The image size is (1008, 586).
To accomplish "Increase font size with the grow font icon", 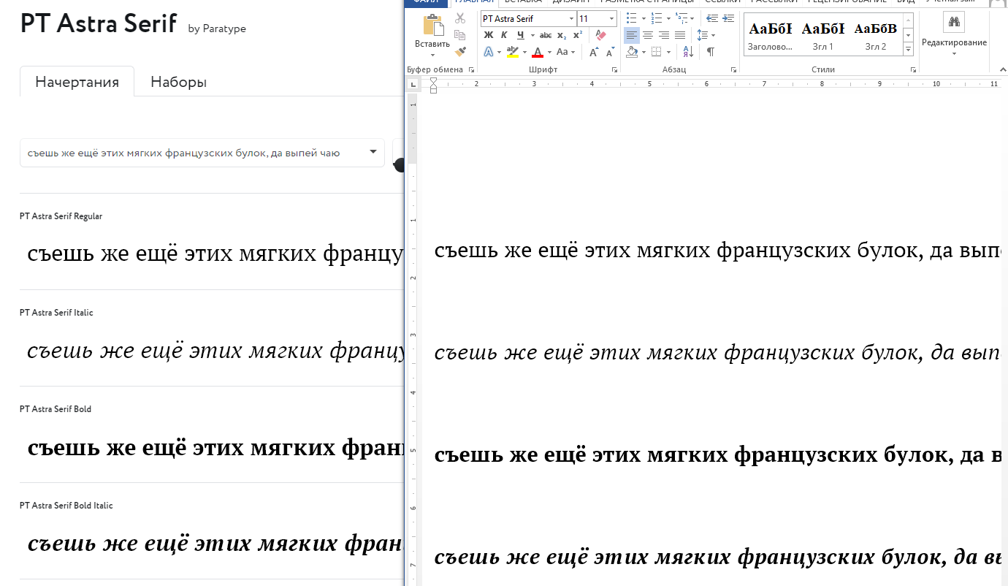I will click(x=593, y=52).
